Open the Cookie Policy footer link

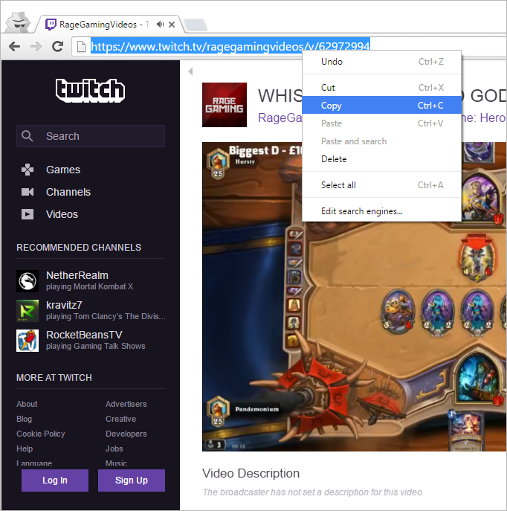tap(41, 434)
